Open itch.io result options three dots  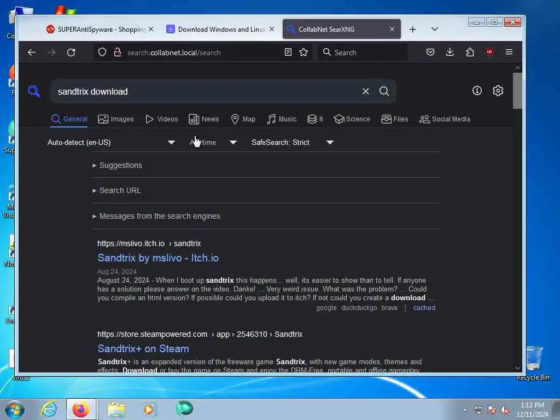click(405, 308)
